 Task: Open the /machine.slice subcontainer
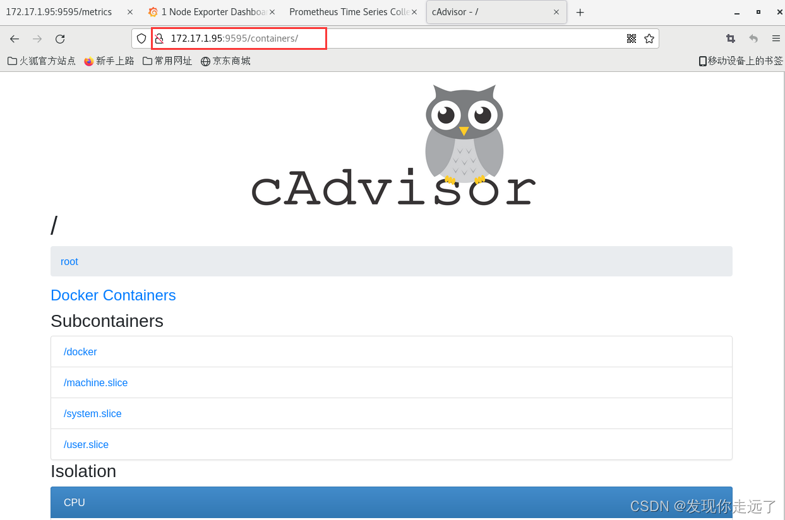pyautogui.click(x=95, y=382)
